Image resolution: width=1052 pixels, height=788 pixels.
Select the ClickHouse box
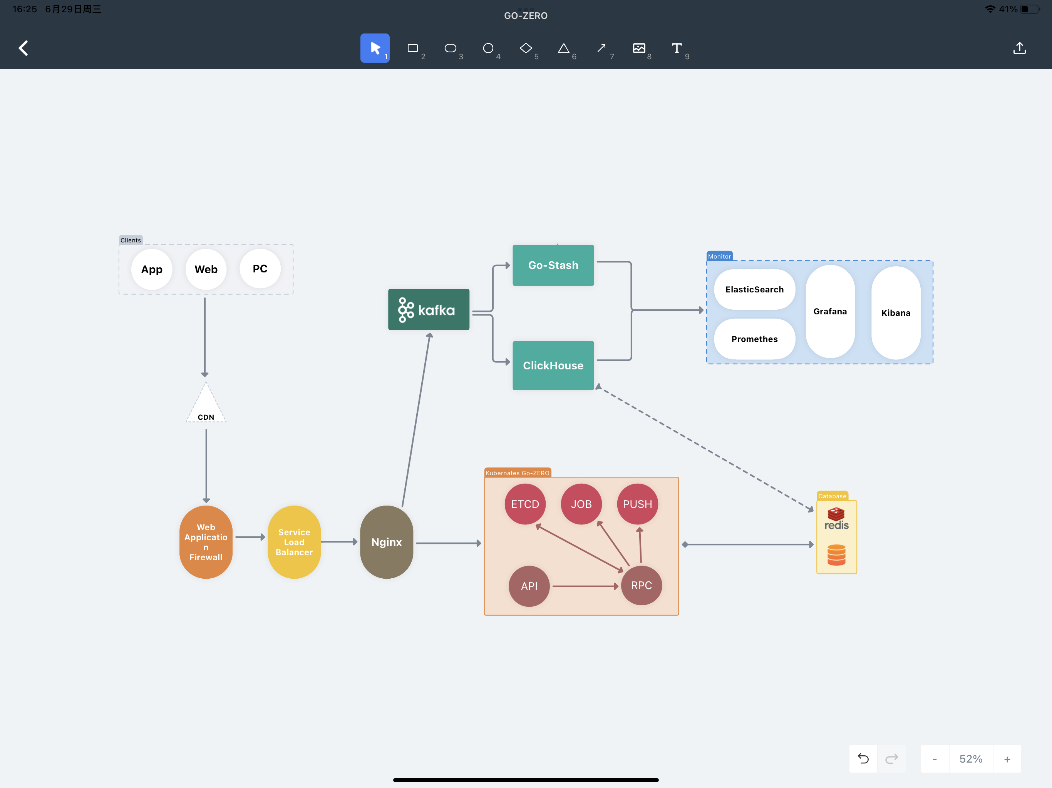[x=553, y=366]
